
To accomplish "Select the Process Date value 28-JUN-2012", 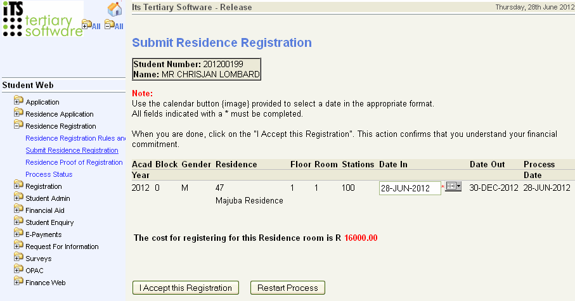I will 546,188.
